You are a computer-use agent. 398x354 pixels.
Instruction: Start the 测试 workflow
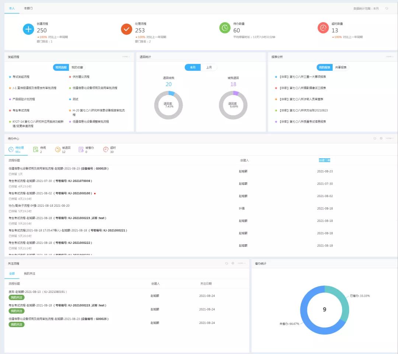click(76, 99)
